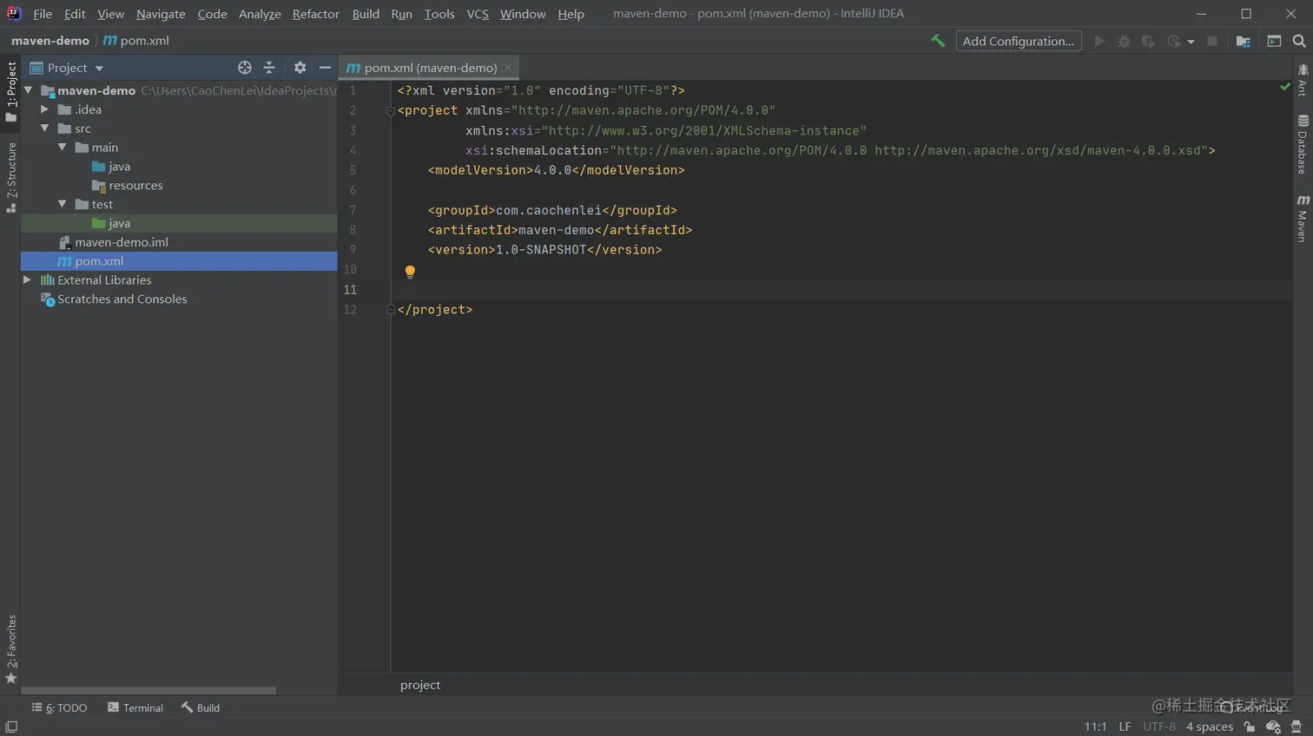This screenshot has height=736, width=1313.
Task: Collapse the src folder
Action: (45, 128)
